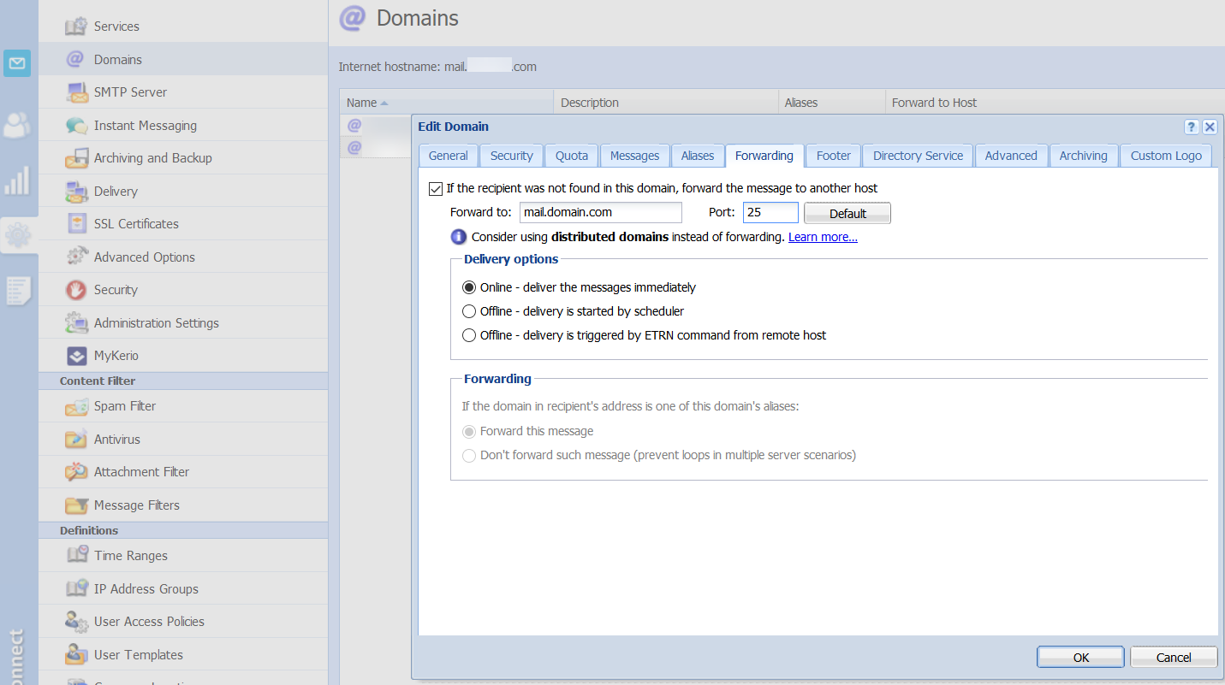Switch to the Security tab in Edit Domain

pos(511,156)
